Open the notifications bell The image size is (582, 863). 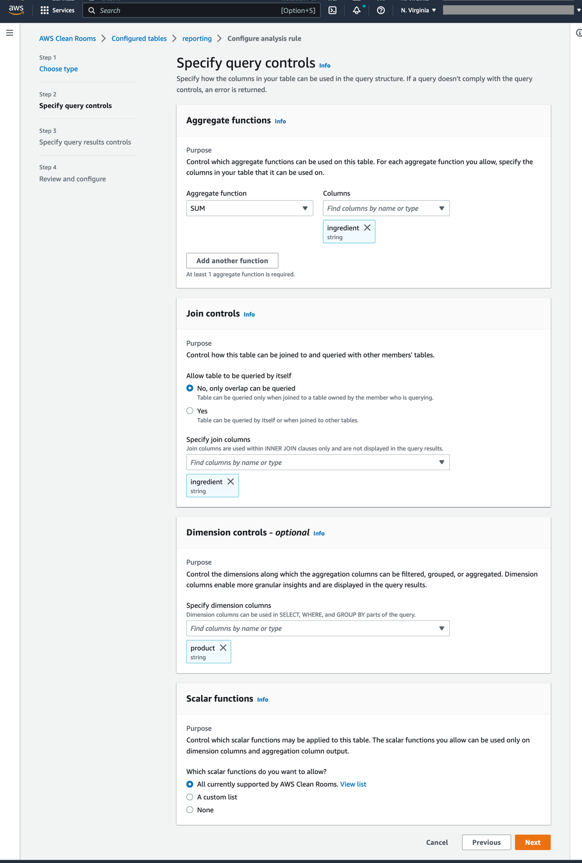click(356, 10)
